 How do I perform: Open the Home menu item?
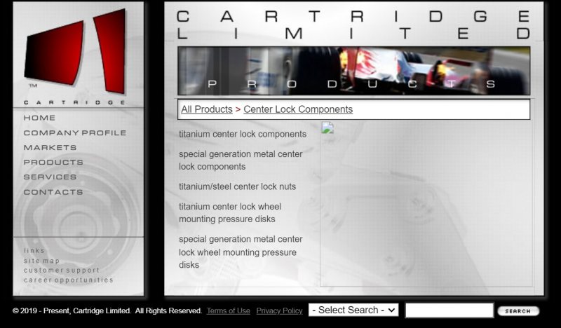[x=39, y=118]
